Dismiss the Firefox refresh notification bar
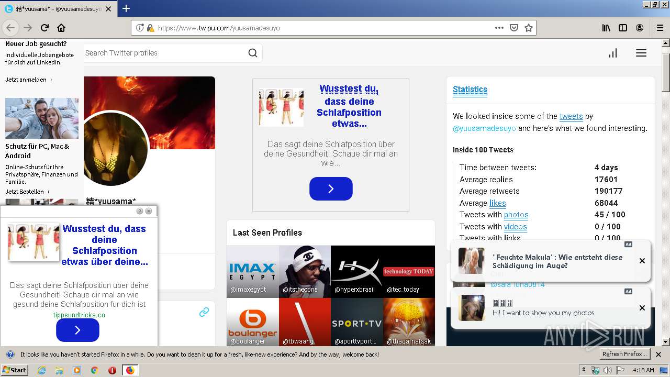Image resolution: width=670 pixels, height=377 pixels. click(x=658, y=354)
